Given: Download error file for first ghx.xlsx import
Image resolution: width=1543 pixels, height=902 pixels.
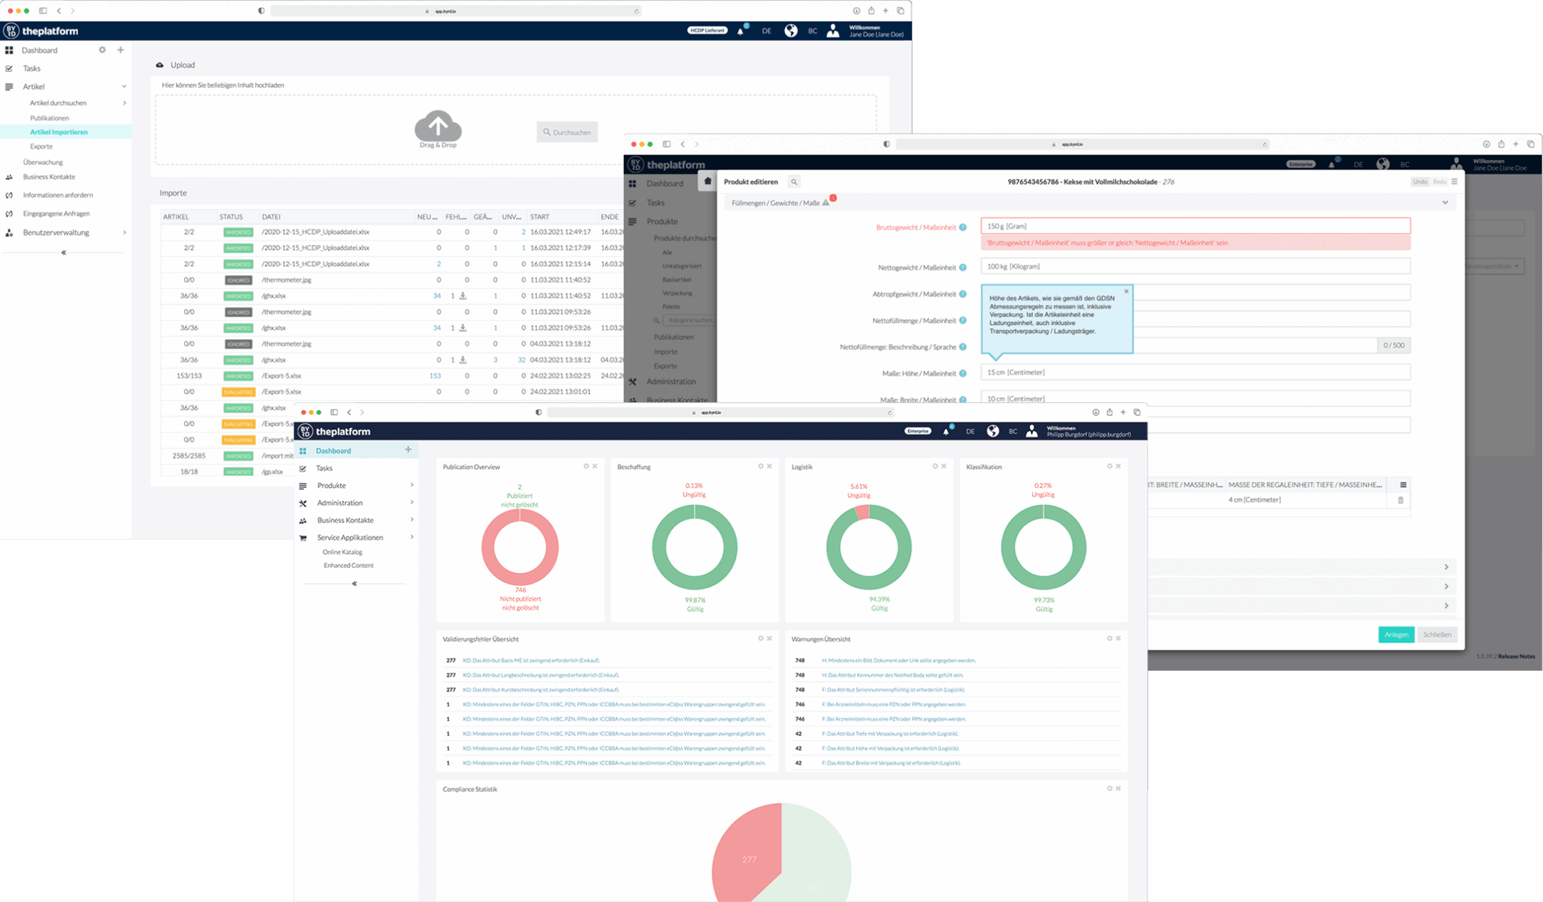Looking at the screenshot, I should [x=463, y=296].
